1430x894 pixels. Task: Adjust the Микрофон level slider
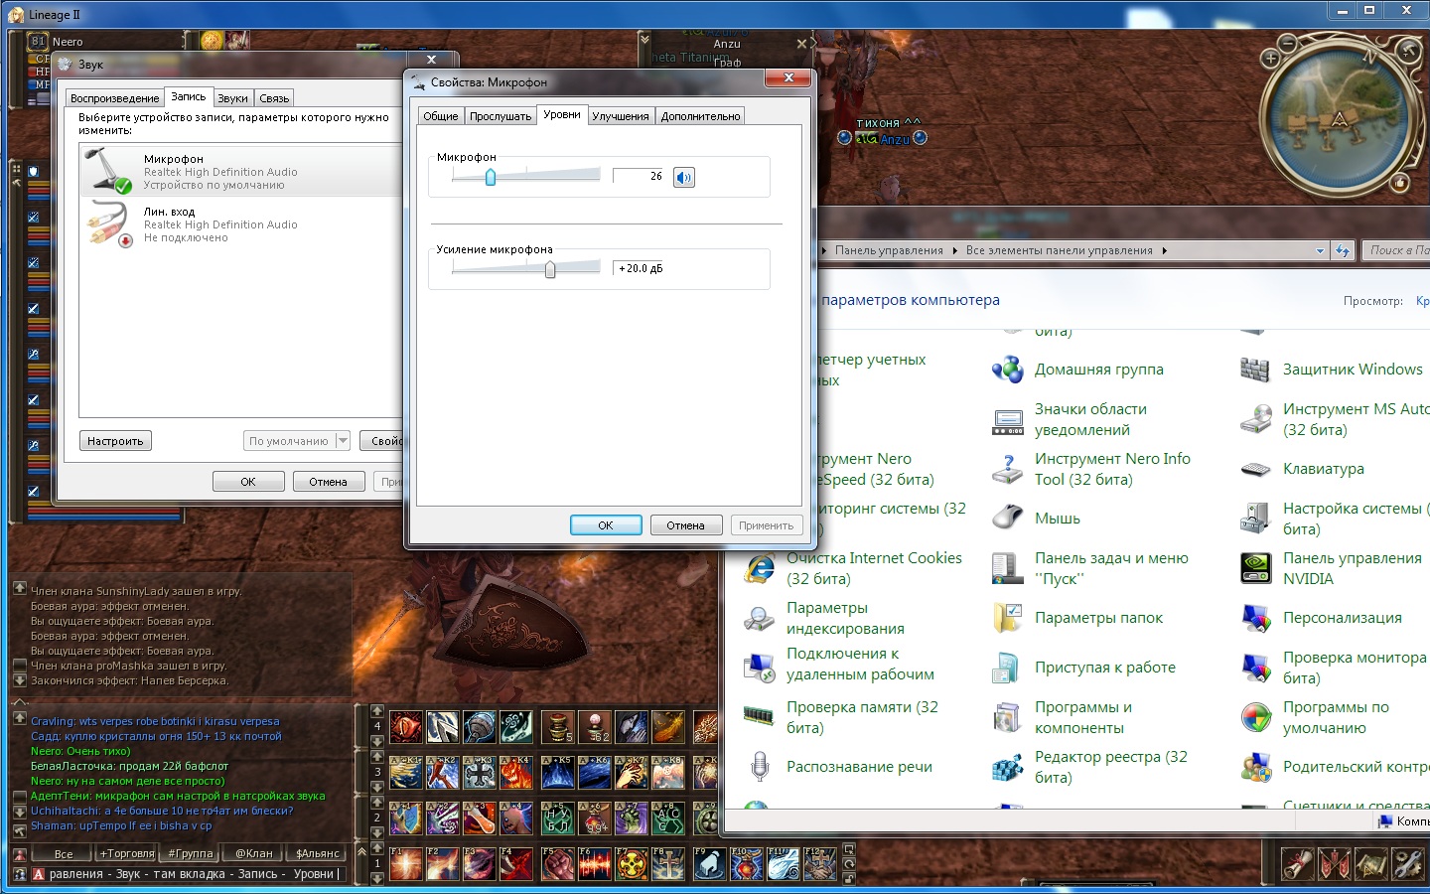click(x=491, y=177)
